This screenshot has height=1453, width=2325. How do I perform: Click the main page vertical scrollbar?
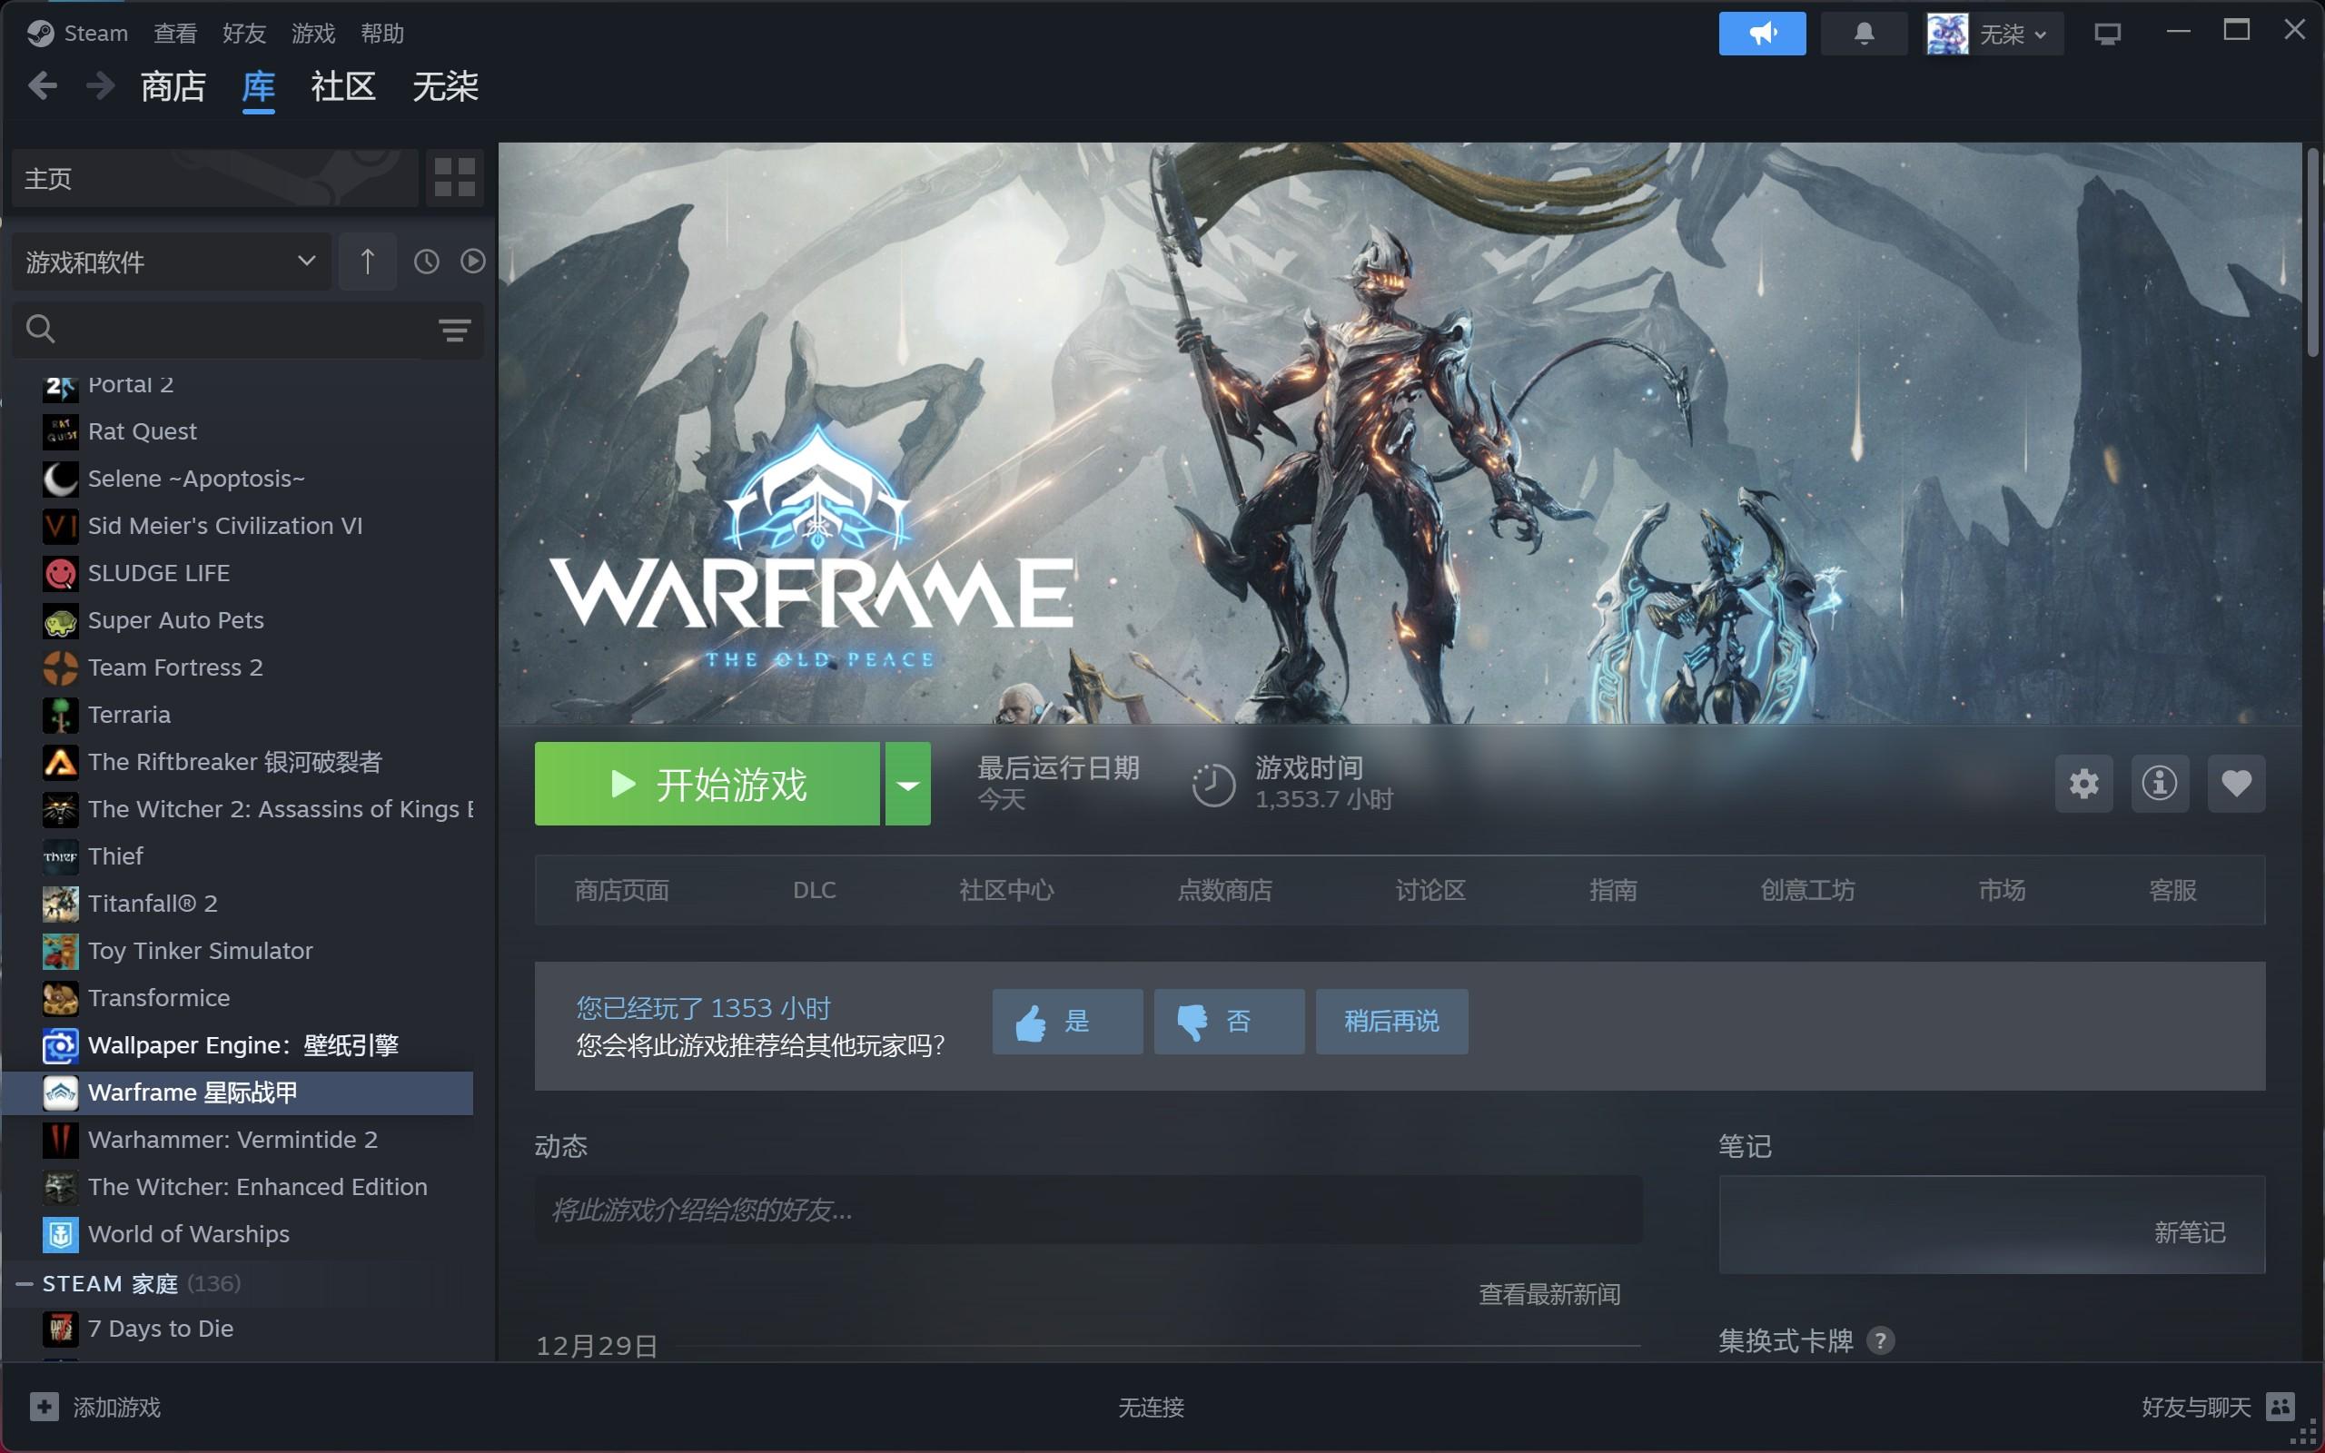point(2312,254)
